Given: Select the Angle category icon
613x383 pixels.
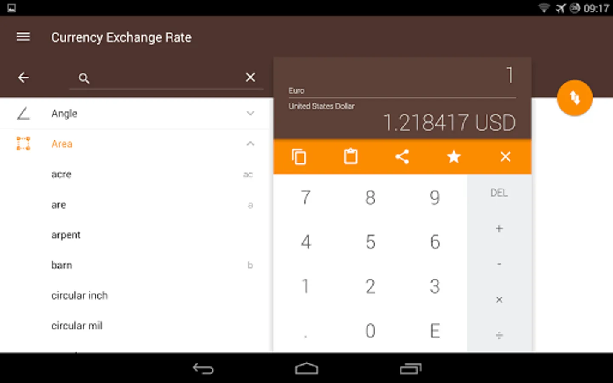Looking at the screenshot, I should 23,113.
